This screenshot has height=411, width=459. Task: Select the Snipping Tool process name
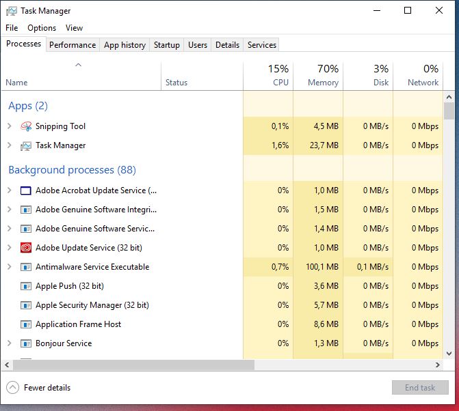(x=61, y=126)
